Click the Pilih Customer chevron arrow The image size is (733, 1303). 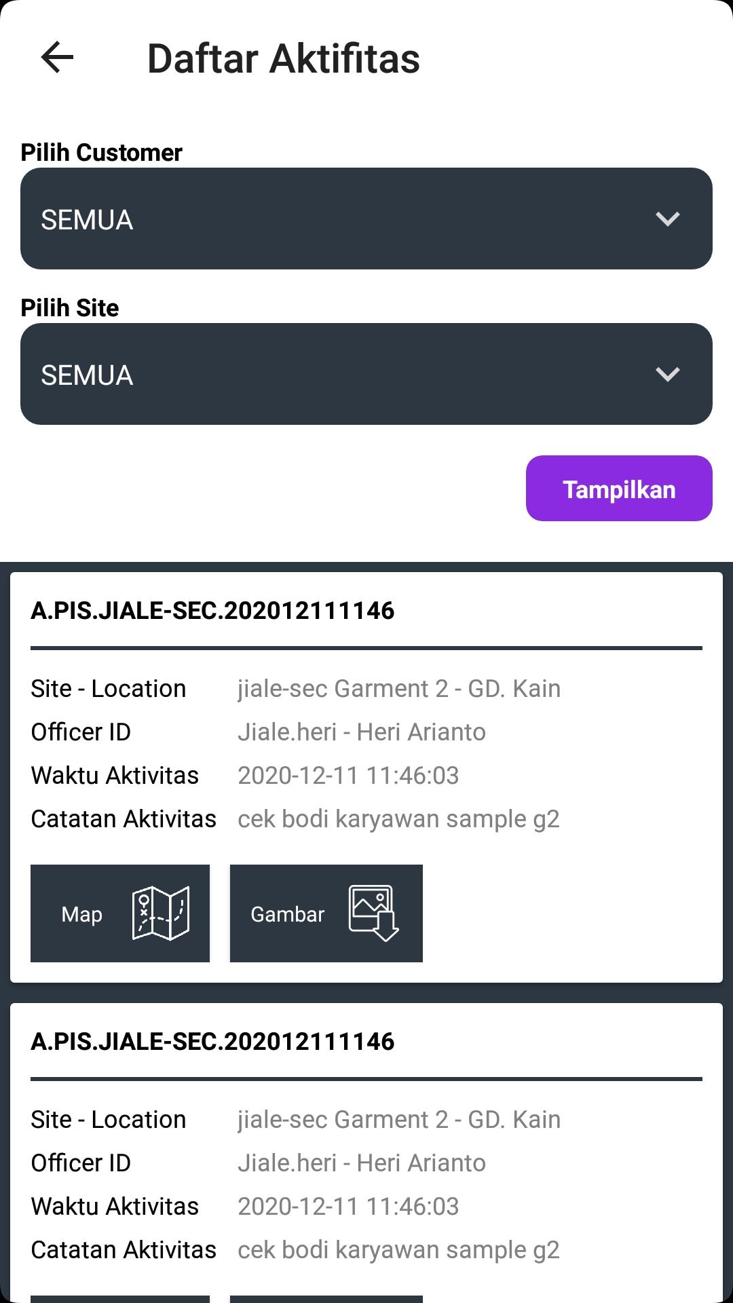[x=668, y=219]
